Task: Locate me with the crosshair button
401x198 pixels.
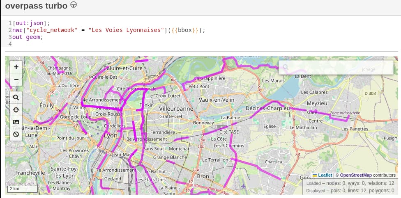Action: [16, 110]
